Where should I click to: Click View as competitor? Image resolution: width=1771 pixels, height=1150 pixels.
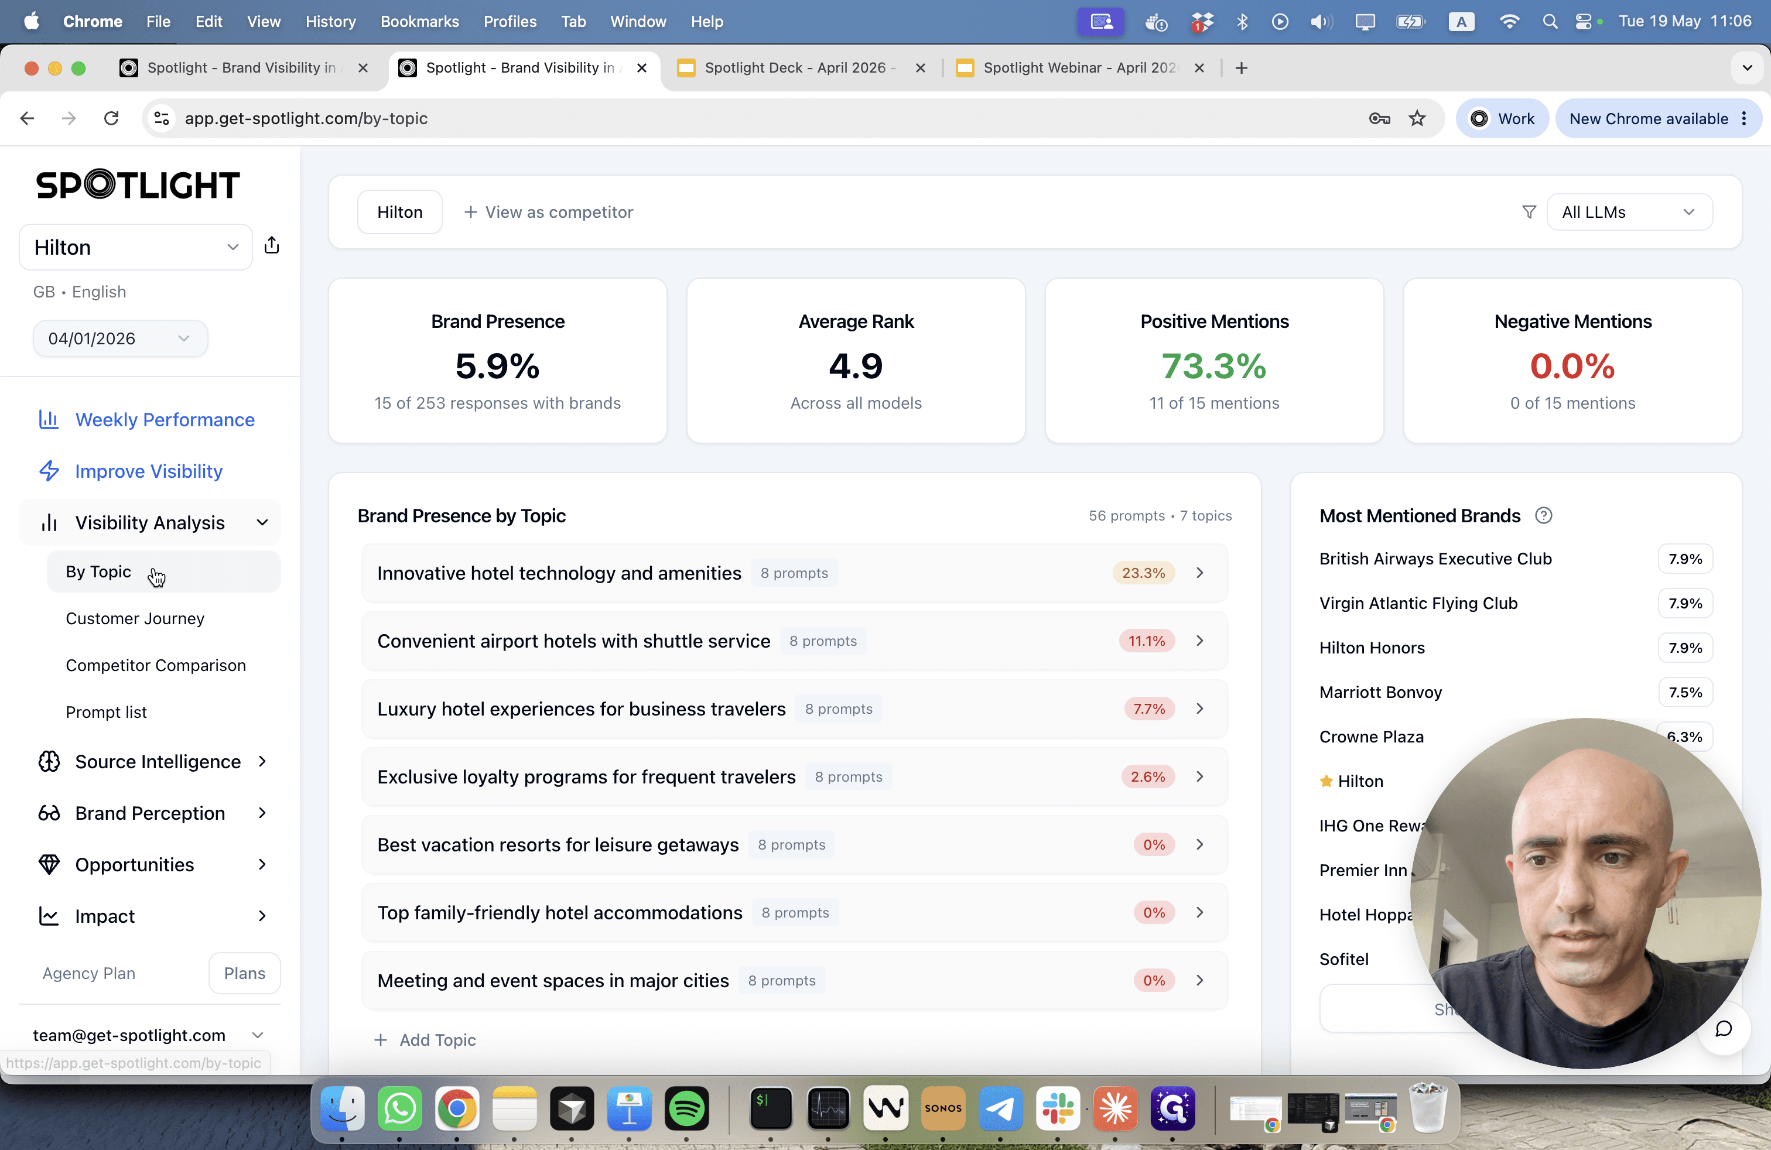(x=548, y=212)
